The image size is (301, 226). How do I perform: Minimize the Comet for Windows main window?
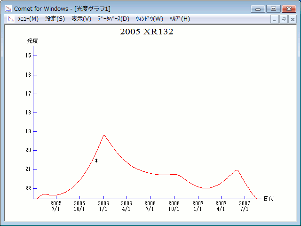[x=258, y=8]
